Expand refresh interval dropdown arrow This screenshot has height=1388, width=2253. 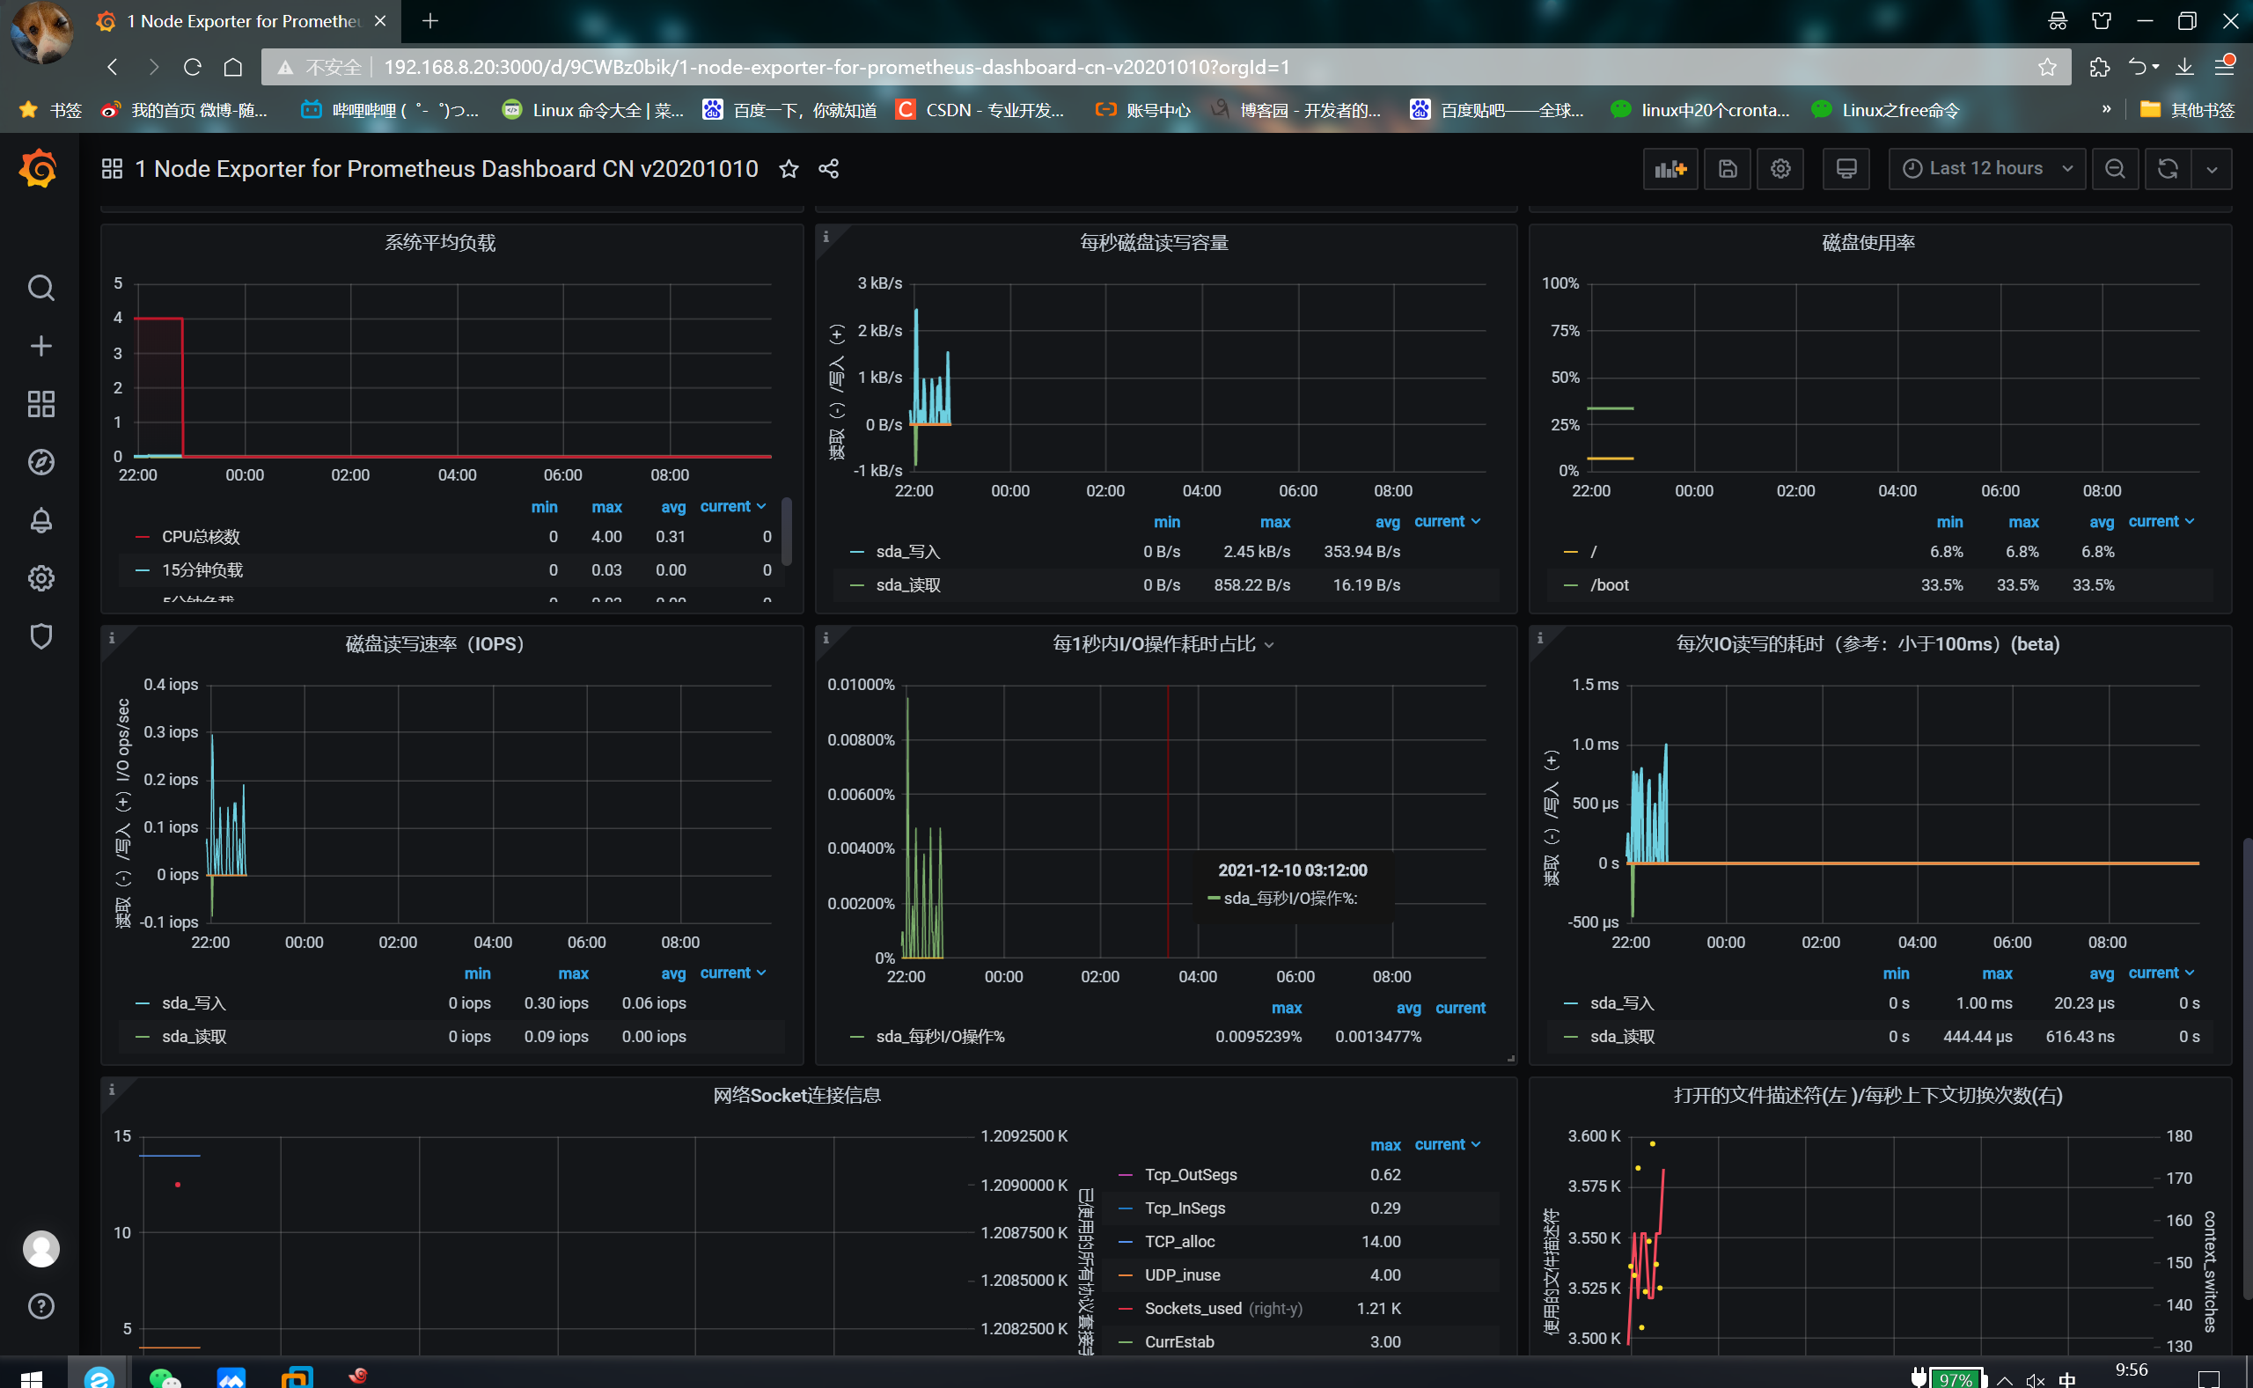coord(2212,169)
